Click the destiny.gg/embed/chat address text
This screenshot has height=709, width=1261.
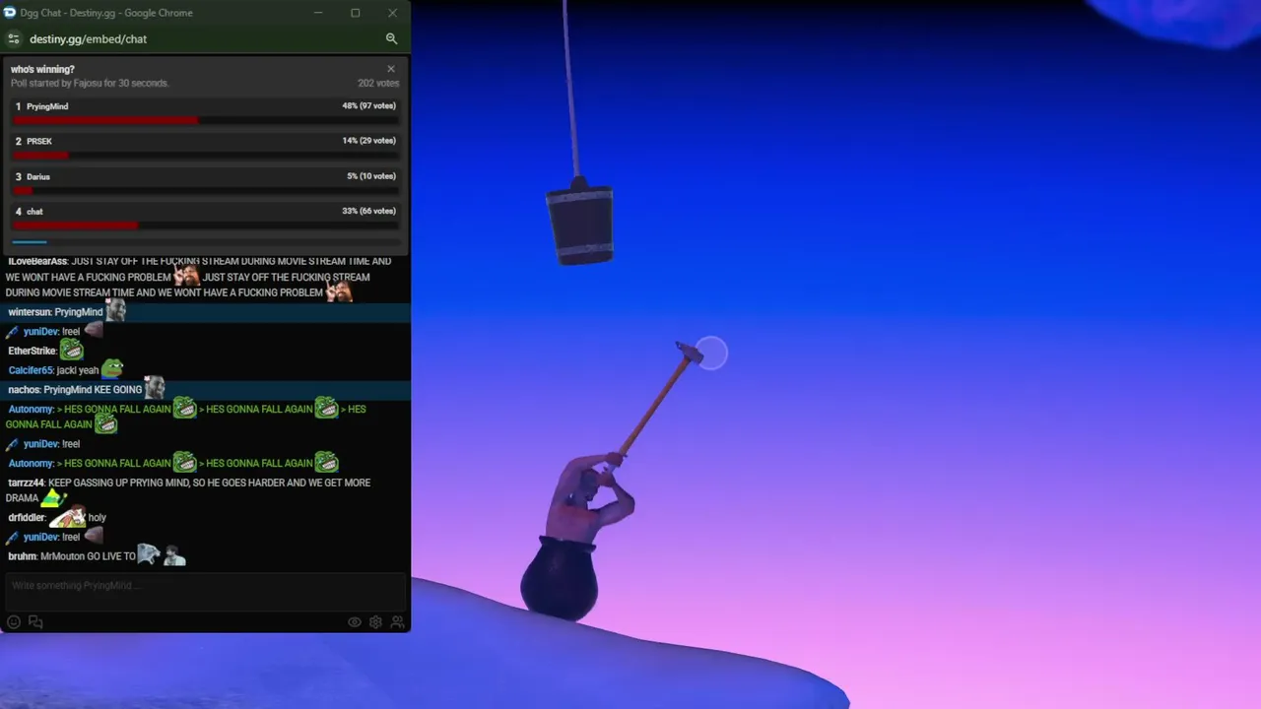pyautogui.click(x=88, y=39)
